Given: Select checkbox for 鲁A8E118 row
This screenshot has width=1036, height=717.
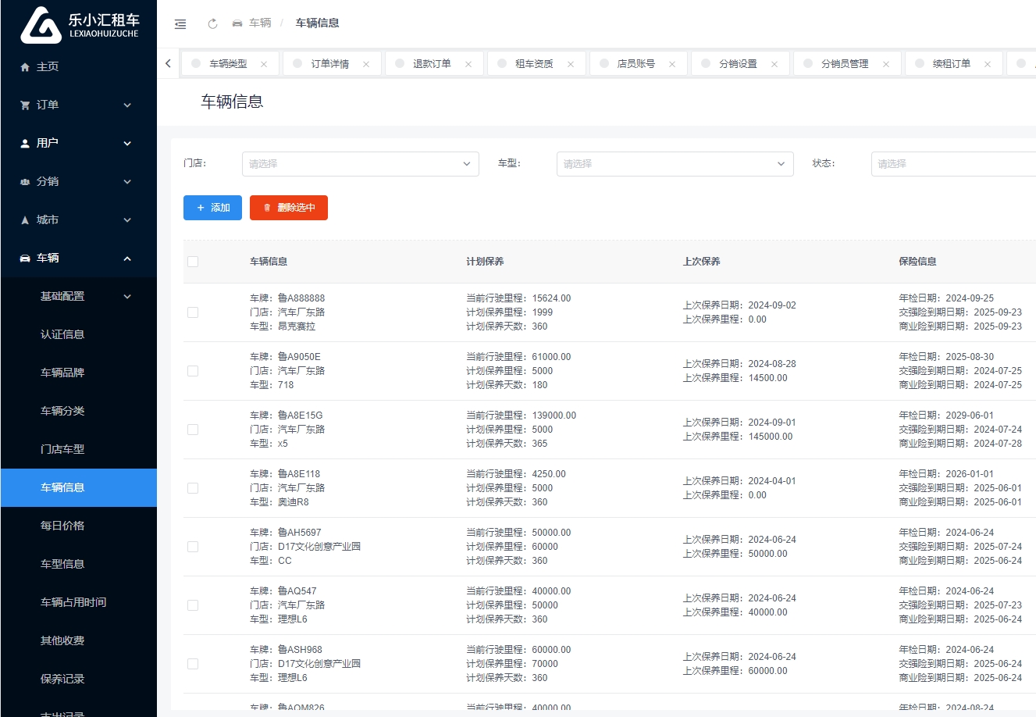Looking at the screenshot, I should pos(193,488).
